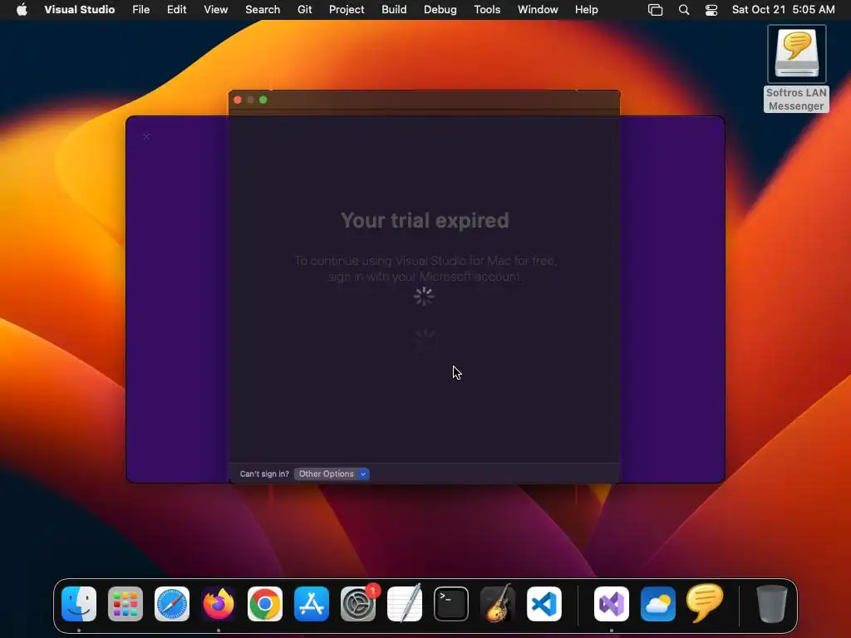Open Spotlight search in menu bar
The height and width of the screenshot is (638, 851).
click(684, 9)
